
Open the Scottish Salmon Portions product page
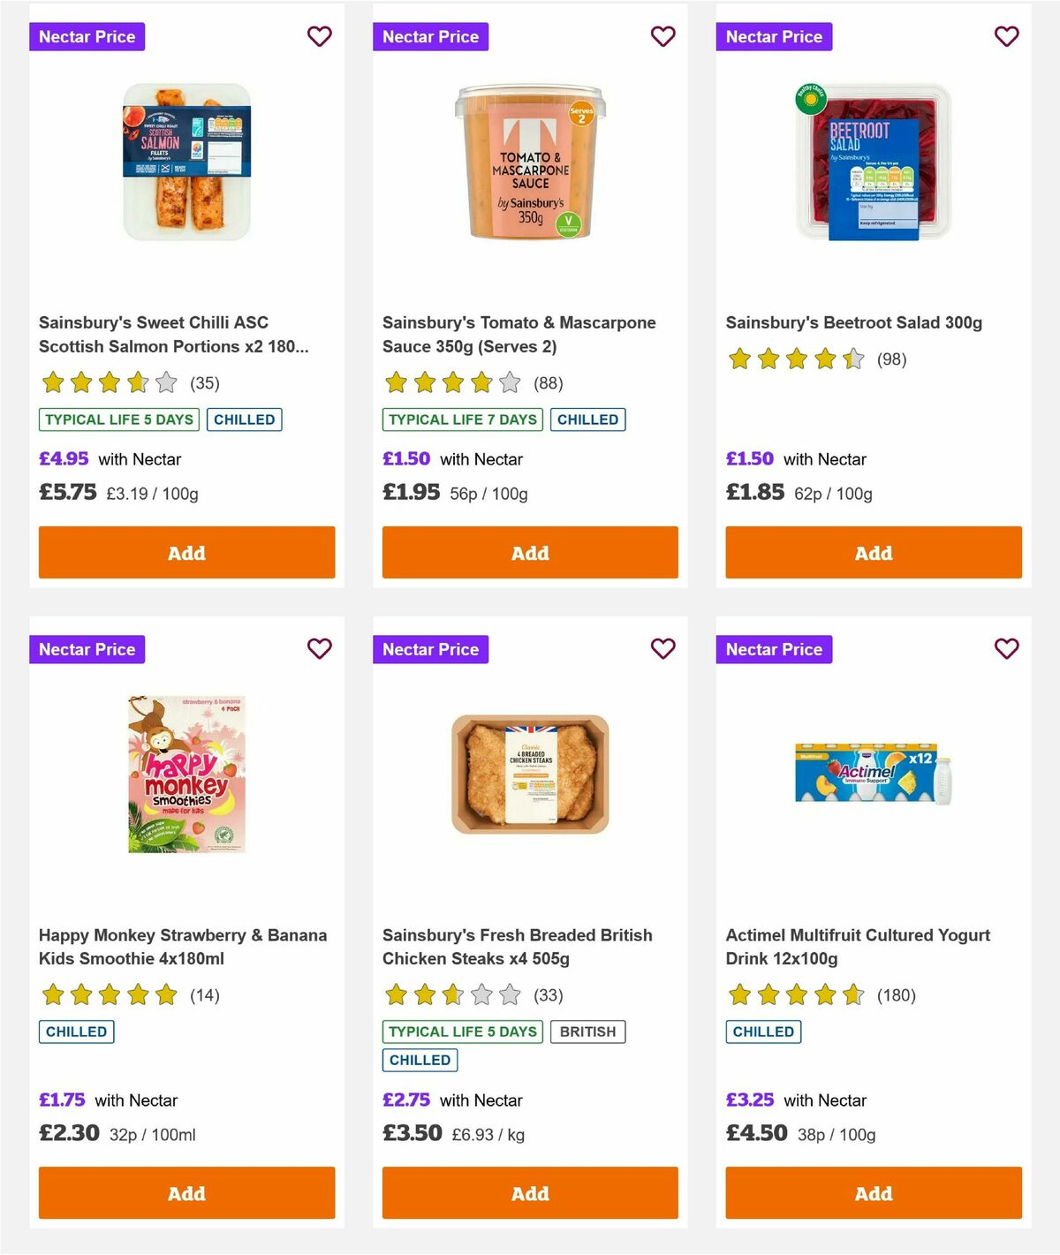click(174, 334)
